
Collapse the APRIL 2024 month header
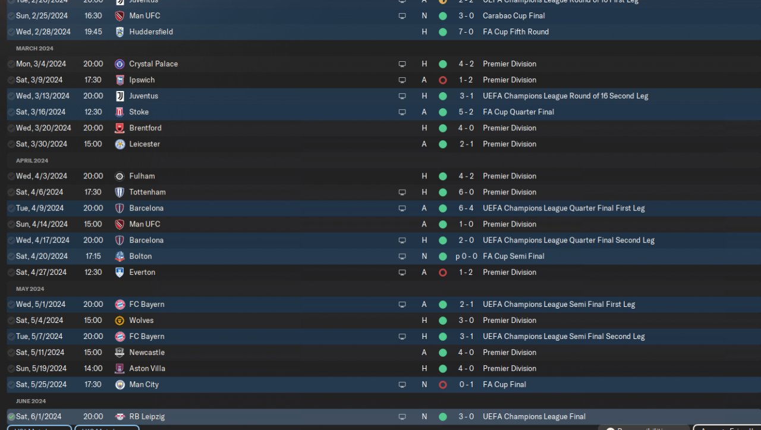(x=32, y=161)
